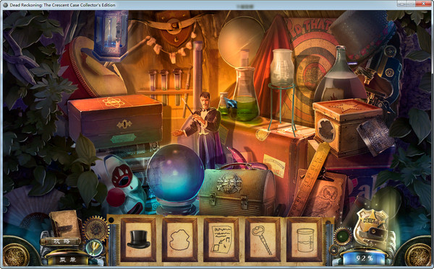Select the top hat item slot
This screenshot has height=269, width=434.
(x=138, y=239)
